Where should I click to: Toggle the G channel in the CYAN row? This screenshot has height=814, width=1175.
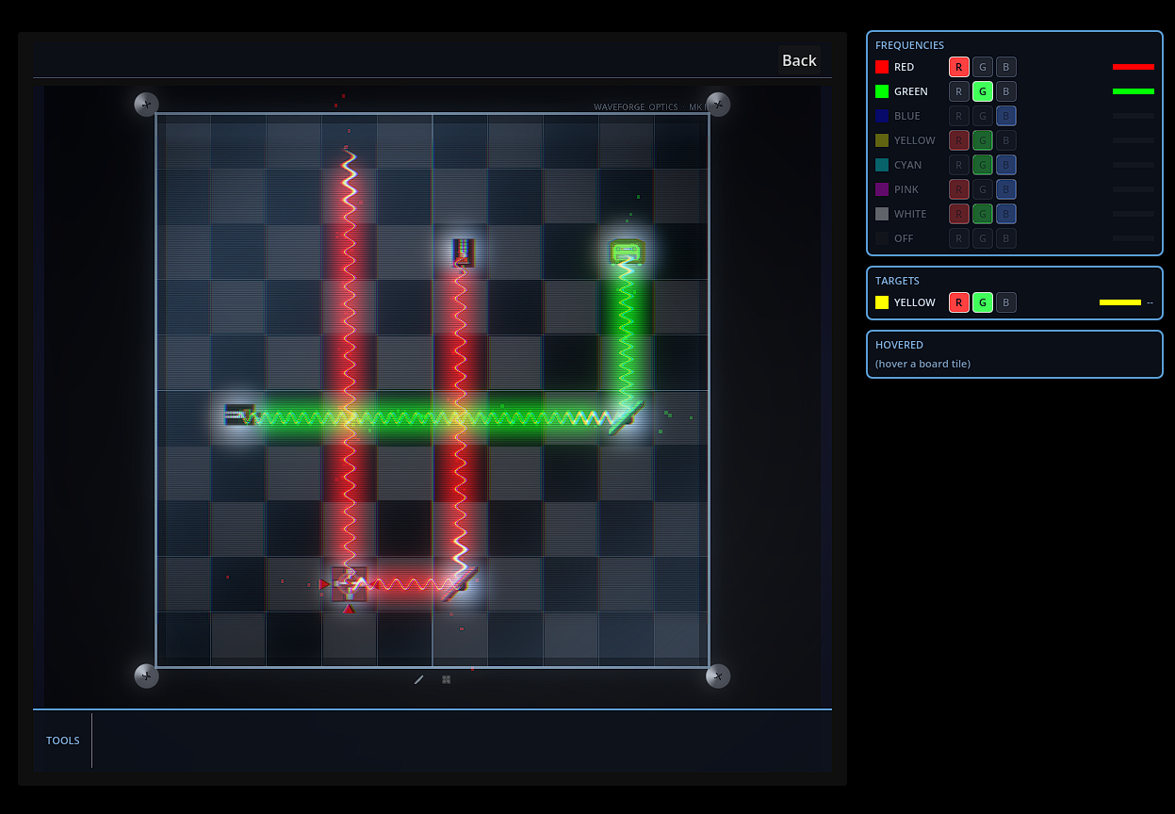tap(983, 165)
